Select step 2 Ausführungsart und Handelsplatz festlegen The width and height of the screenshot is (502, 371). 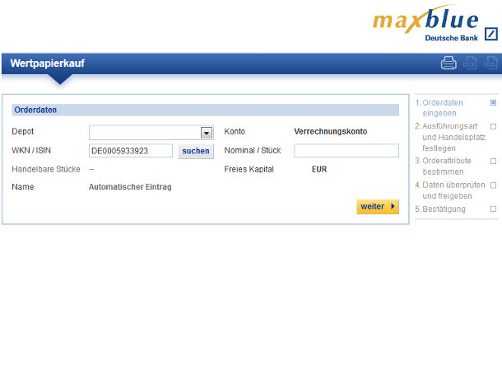448,138
